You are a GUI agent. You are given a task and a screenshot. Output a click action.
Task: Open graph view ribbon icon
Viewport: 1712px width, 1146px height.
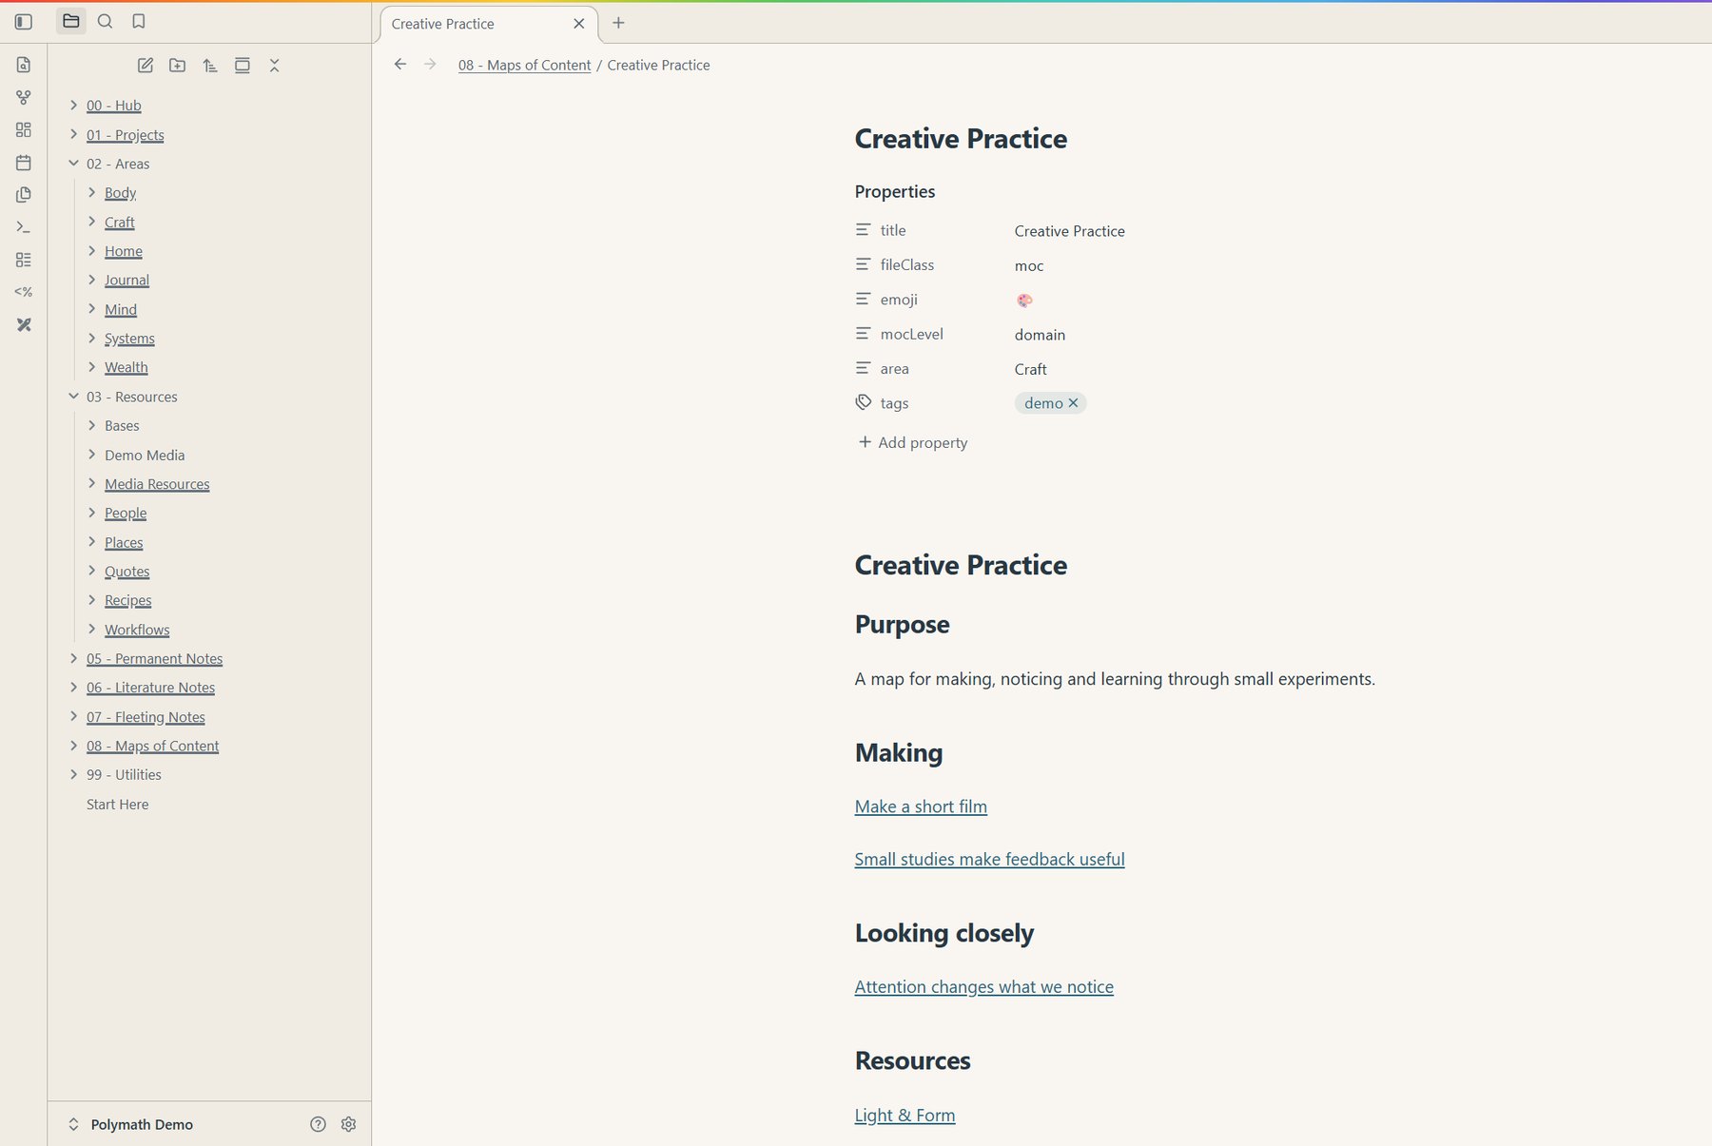(24, 97)
